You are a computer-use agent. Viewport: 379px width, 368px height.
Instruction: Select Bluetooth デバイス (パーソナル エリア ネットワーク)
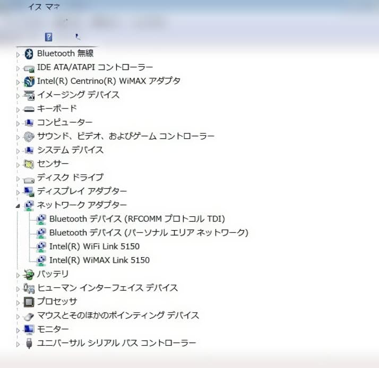coord(149,233)
